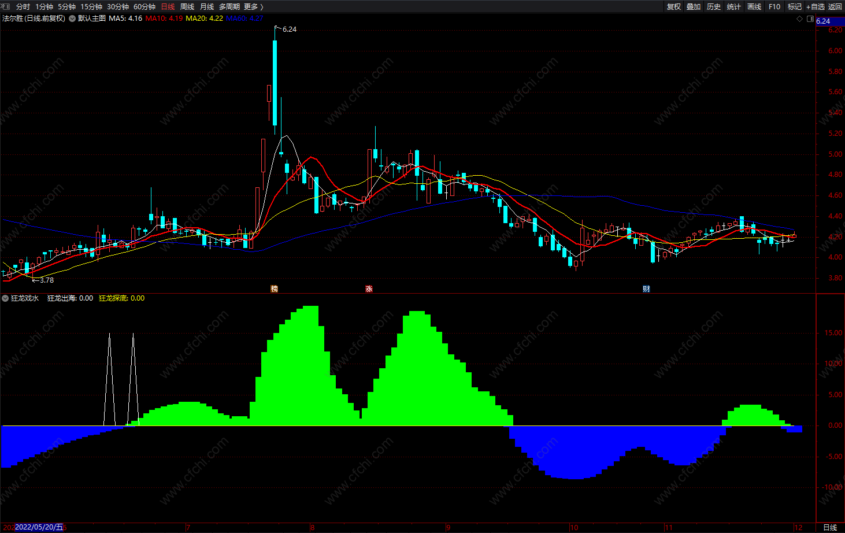This screenshot has height=533, width=845.
Task: Switch to the 分时 view tab
Action: click(x=23, y=7)
